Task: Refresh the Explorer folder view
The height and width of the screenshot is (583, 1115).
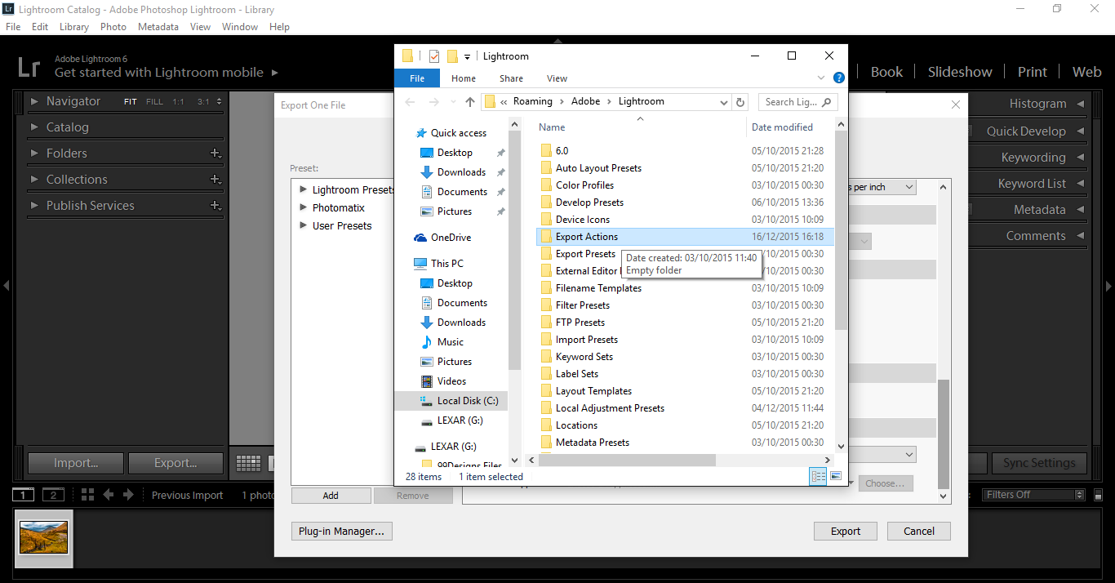Action: (740, 102)
